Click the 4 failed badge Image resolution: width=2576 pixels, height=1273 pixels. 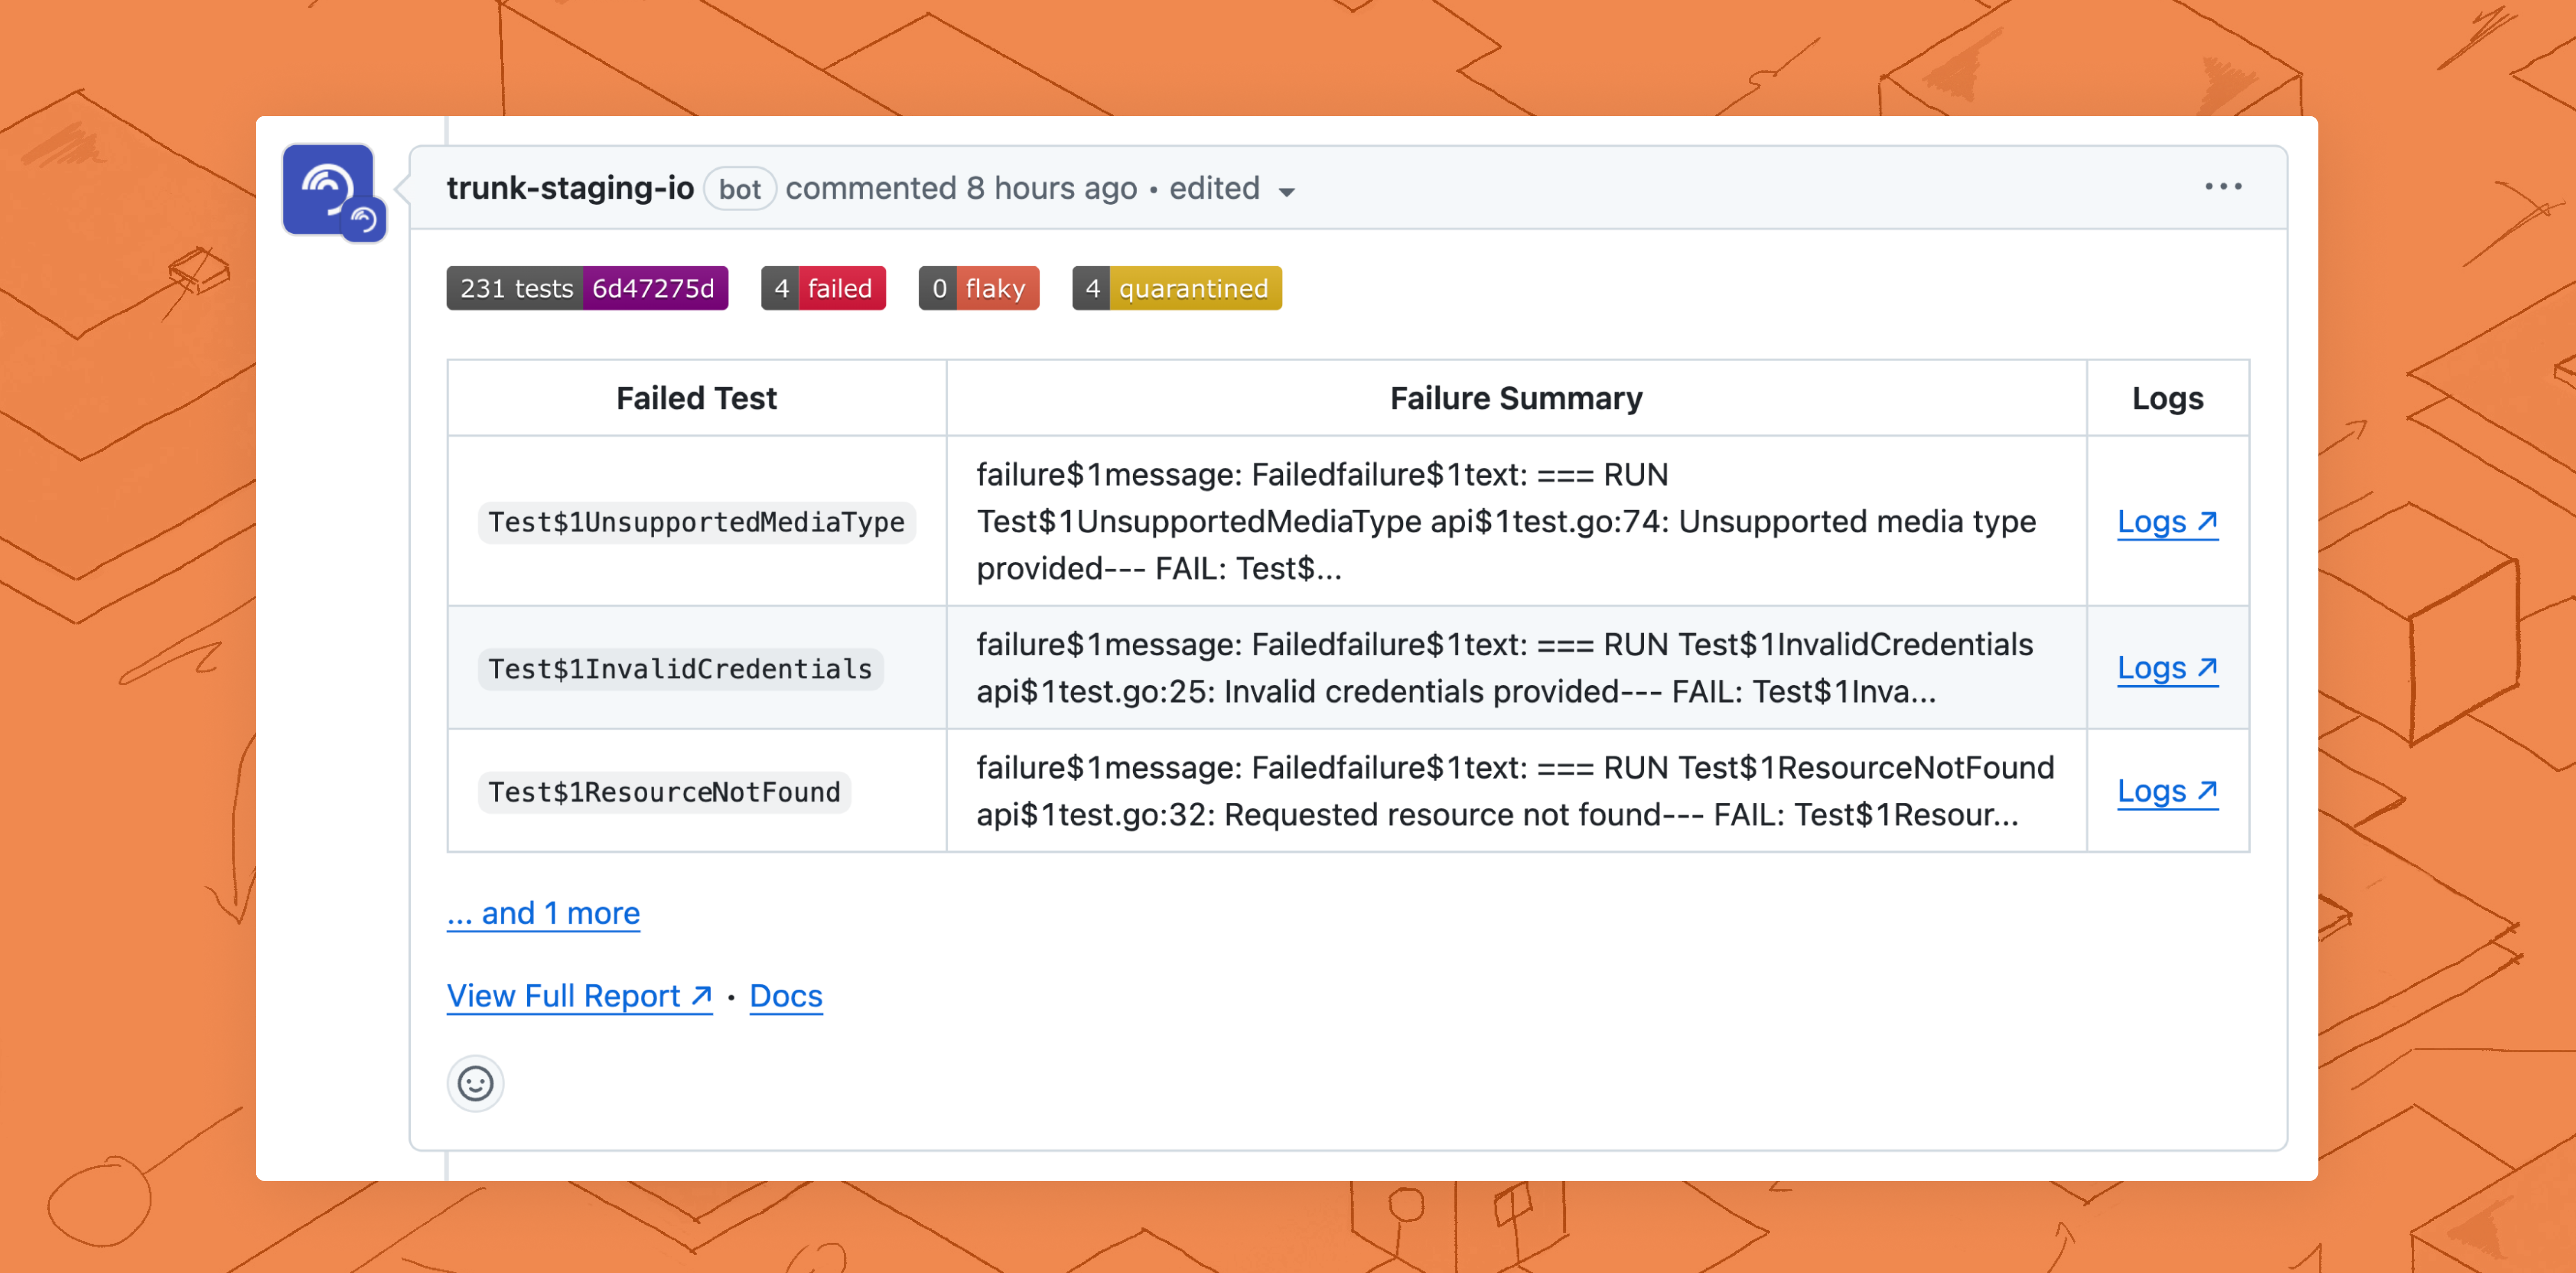click(x=823, y=288)
